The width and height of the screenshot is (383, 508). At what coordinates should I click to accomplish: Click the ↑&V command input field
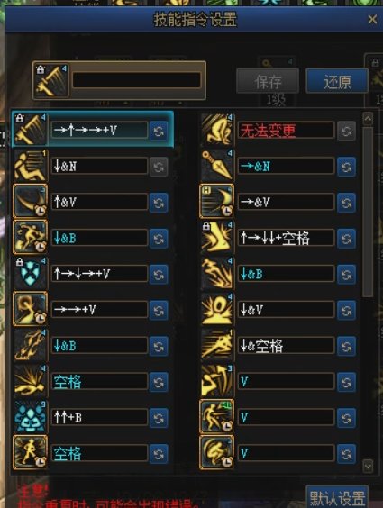click(x=99, y=202)
